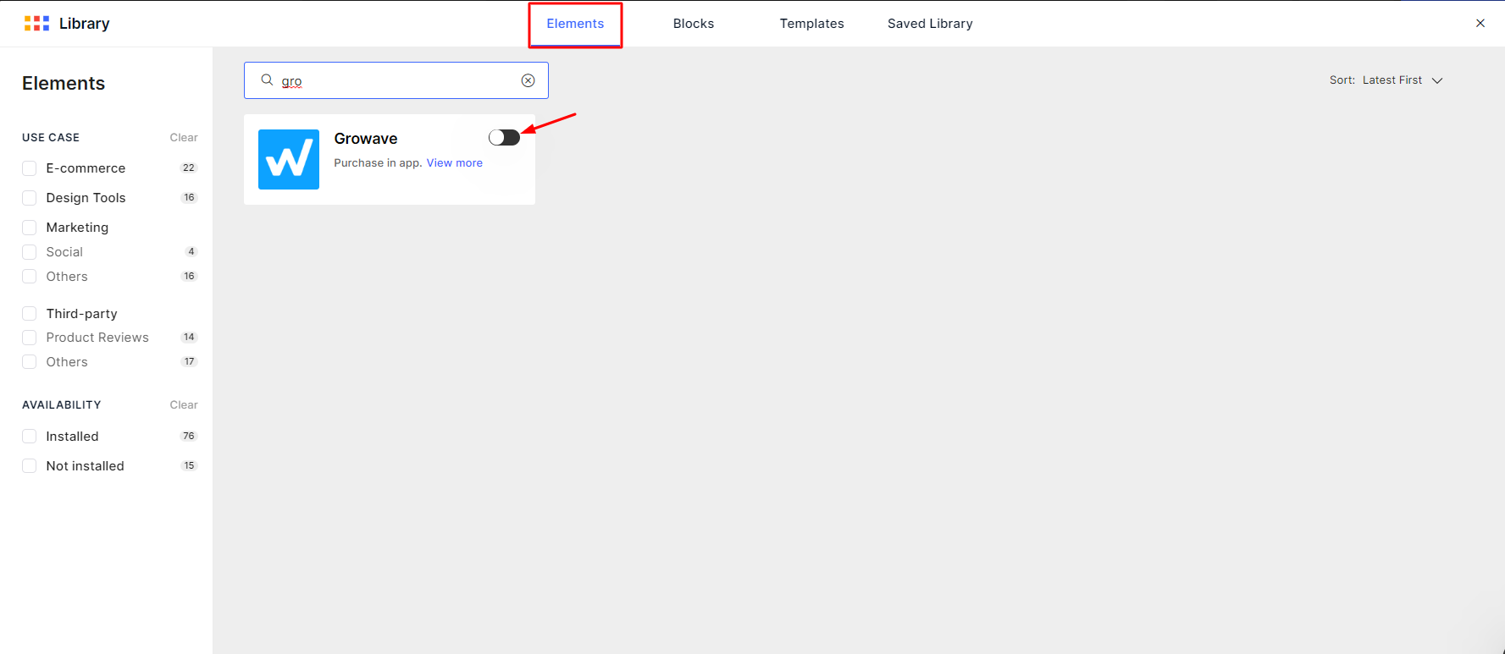Switch to the Saved Library tab
The image size is (1505, 654).
[x=930, y=24]
